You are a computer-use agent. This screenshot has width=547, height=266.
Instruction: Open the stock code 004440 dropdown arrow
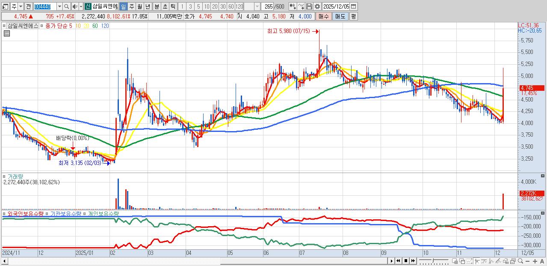click(59, 6)
